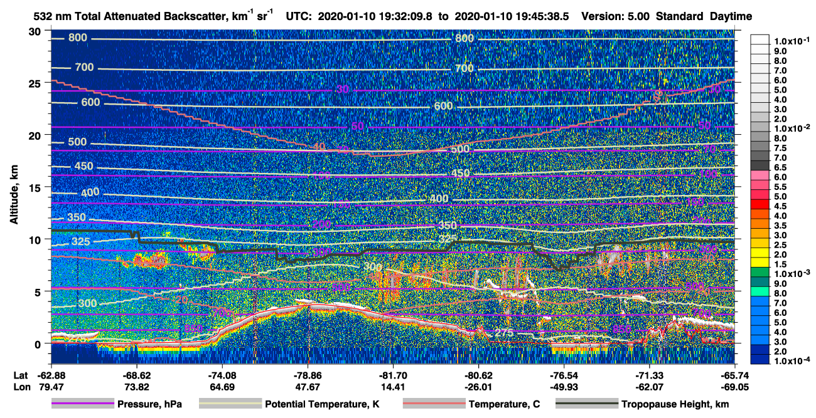Click longitude value '-26.01'
The height and width of the screenshot is (418, 816).
pos(478,387)
